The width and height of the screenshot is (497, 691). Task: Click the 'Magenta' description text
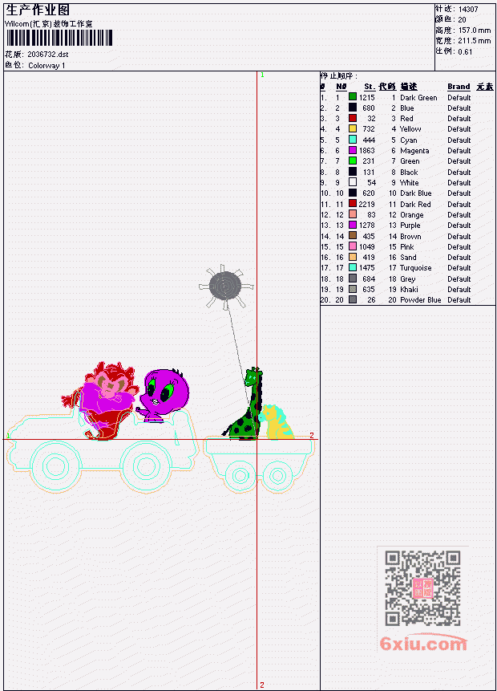(x=414, y=151)
